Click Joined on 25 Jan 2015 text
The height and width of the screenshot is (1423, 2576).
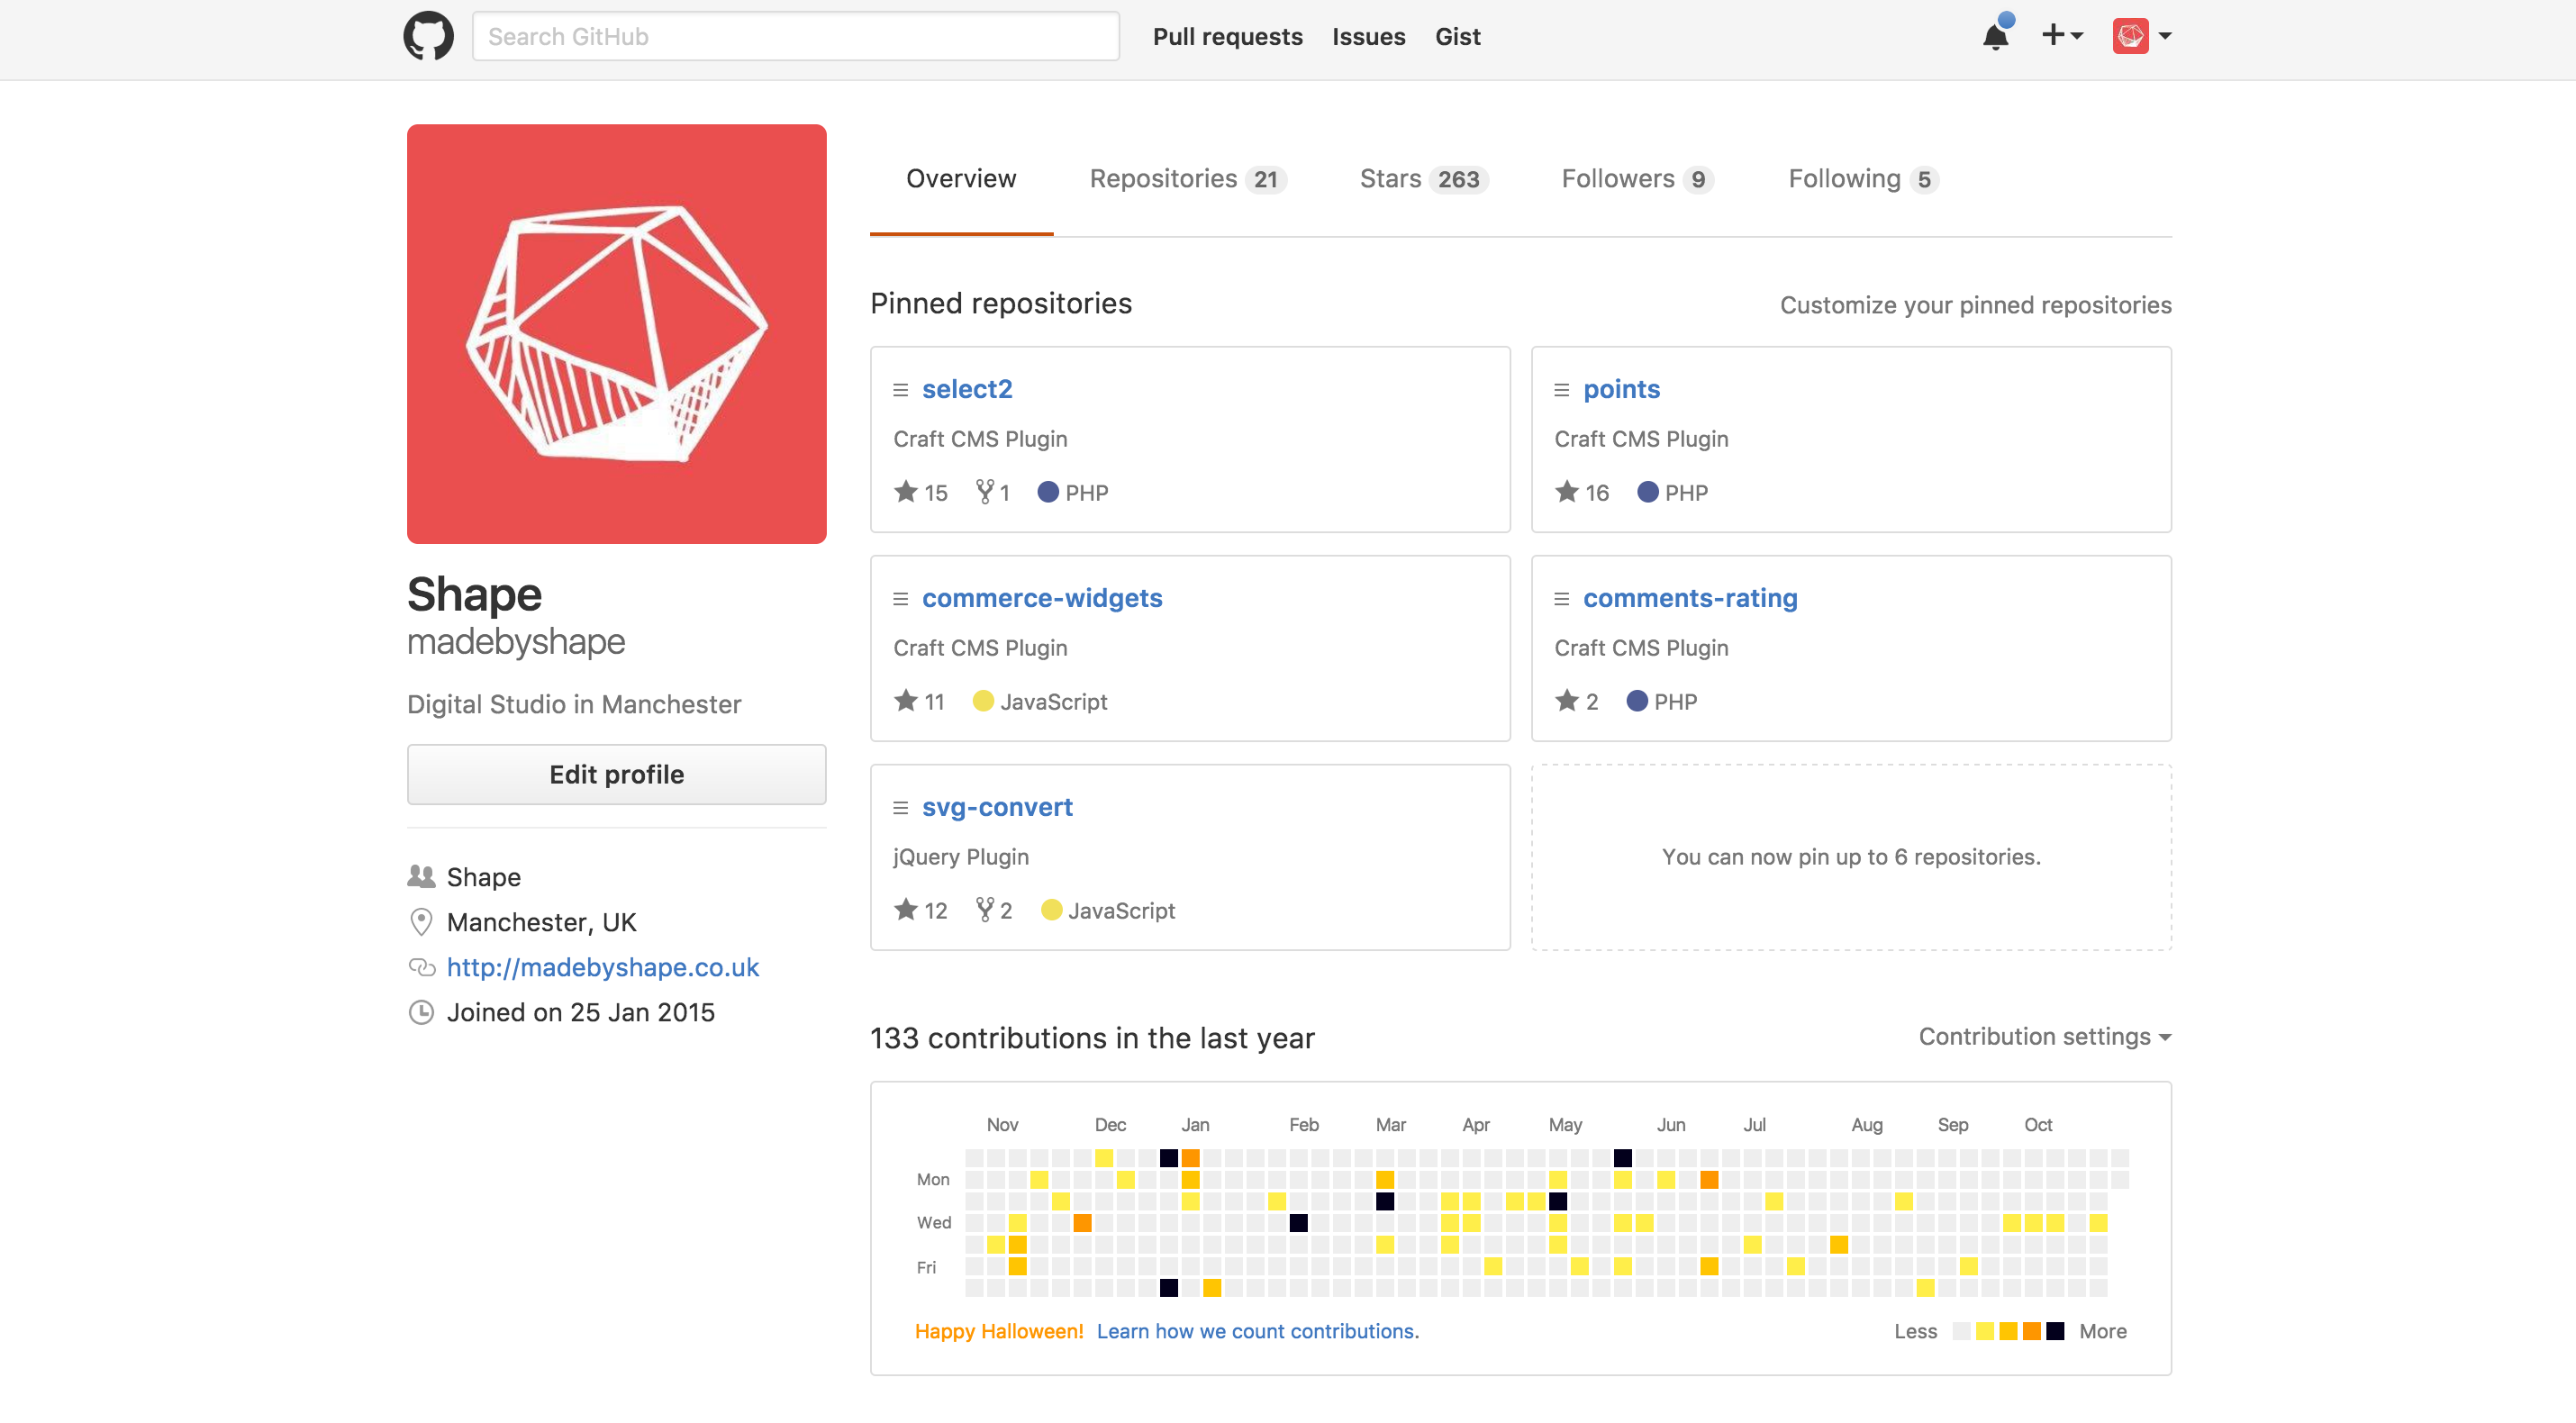[580, 1012]
